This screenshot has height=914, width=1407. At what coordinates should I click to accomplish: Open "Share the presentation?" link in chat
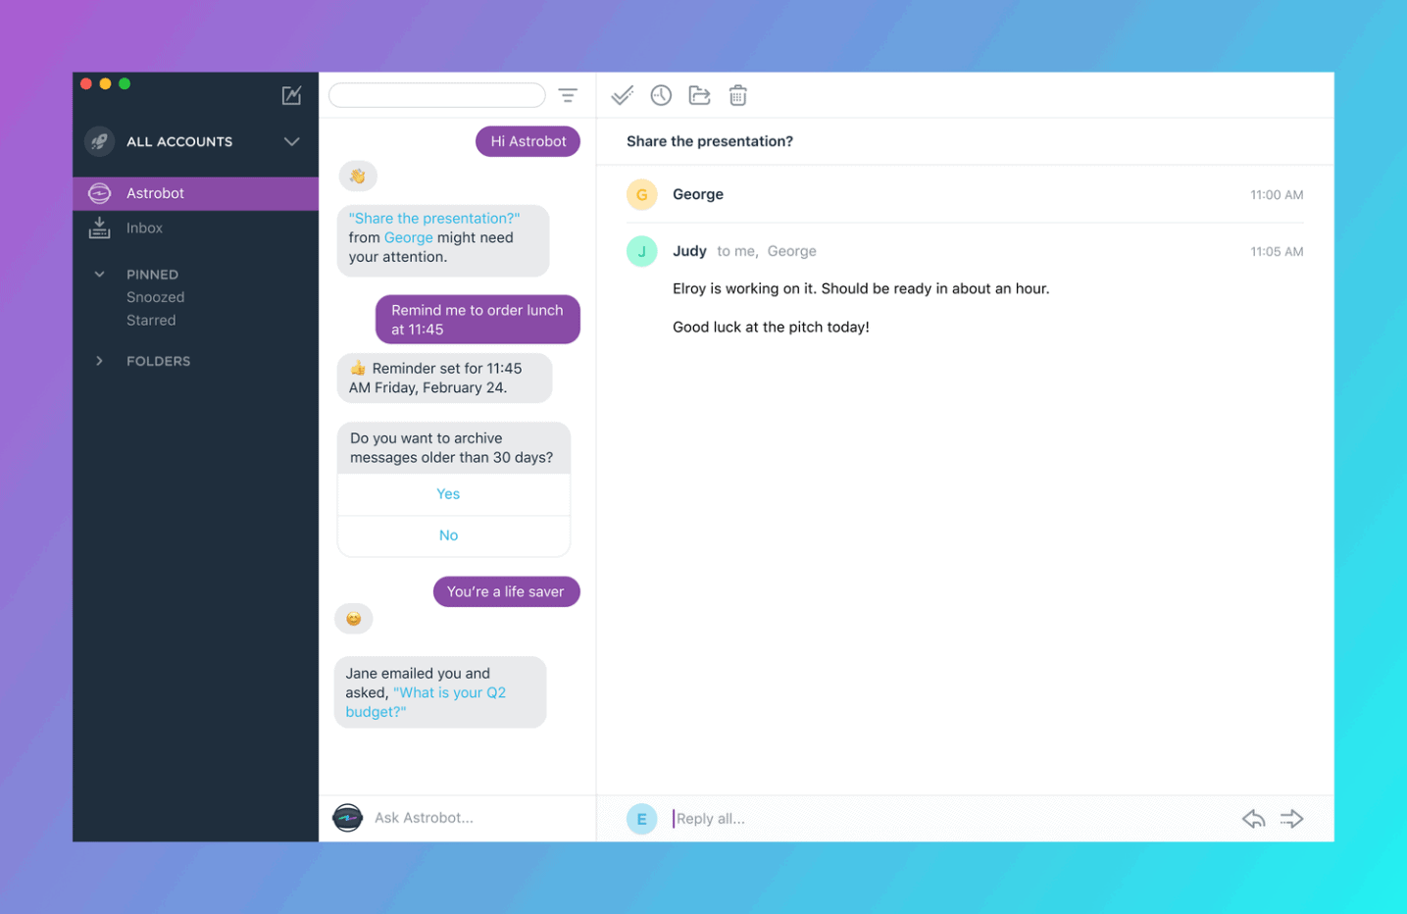[434, 219]
